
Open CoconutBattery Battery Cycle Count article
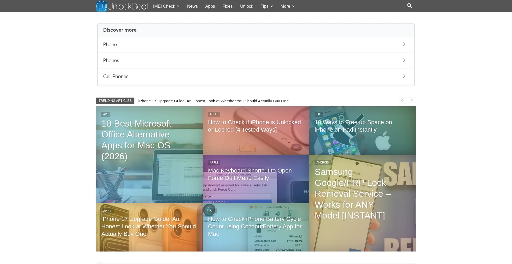(255, 227)
